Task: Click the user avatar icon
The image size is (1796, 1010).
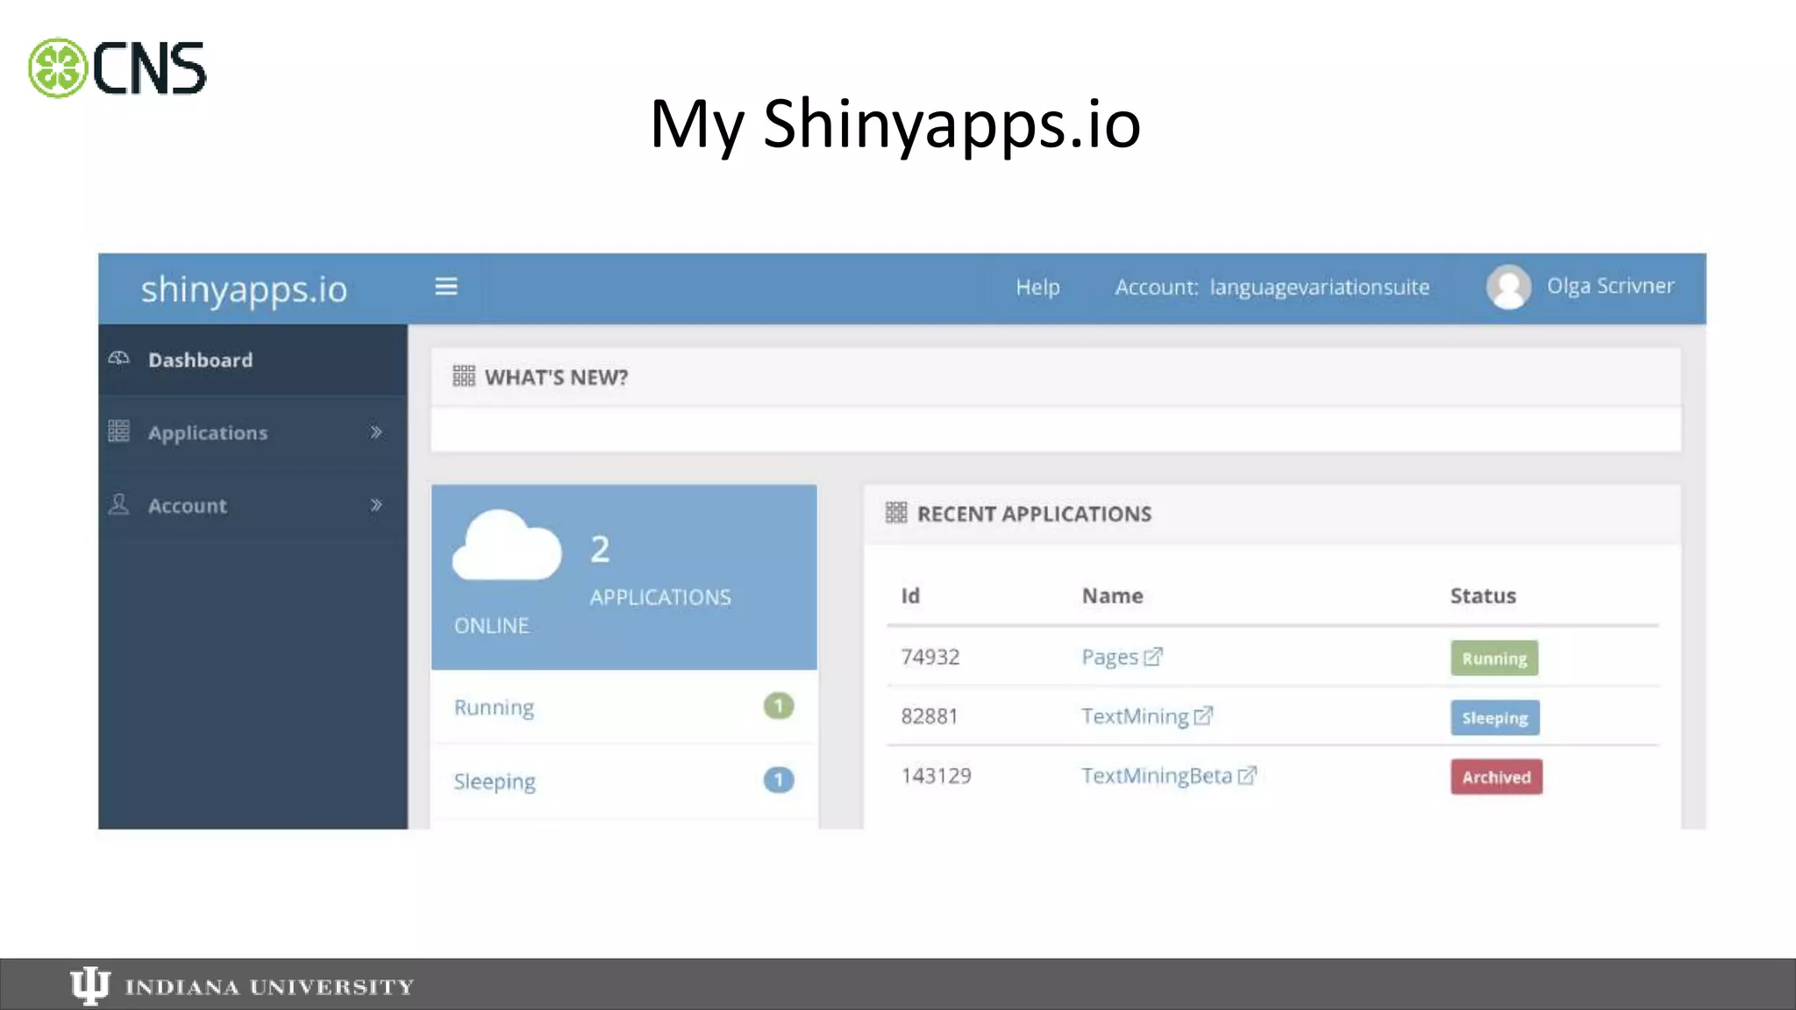Action: point(1508,287)
